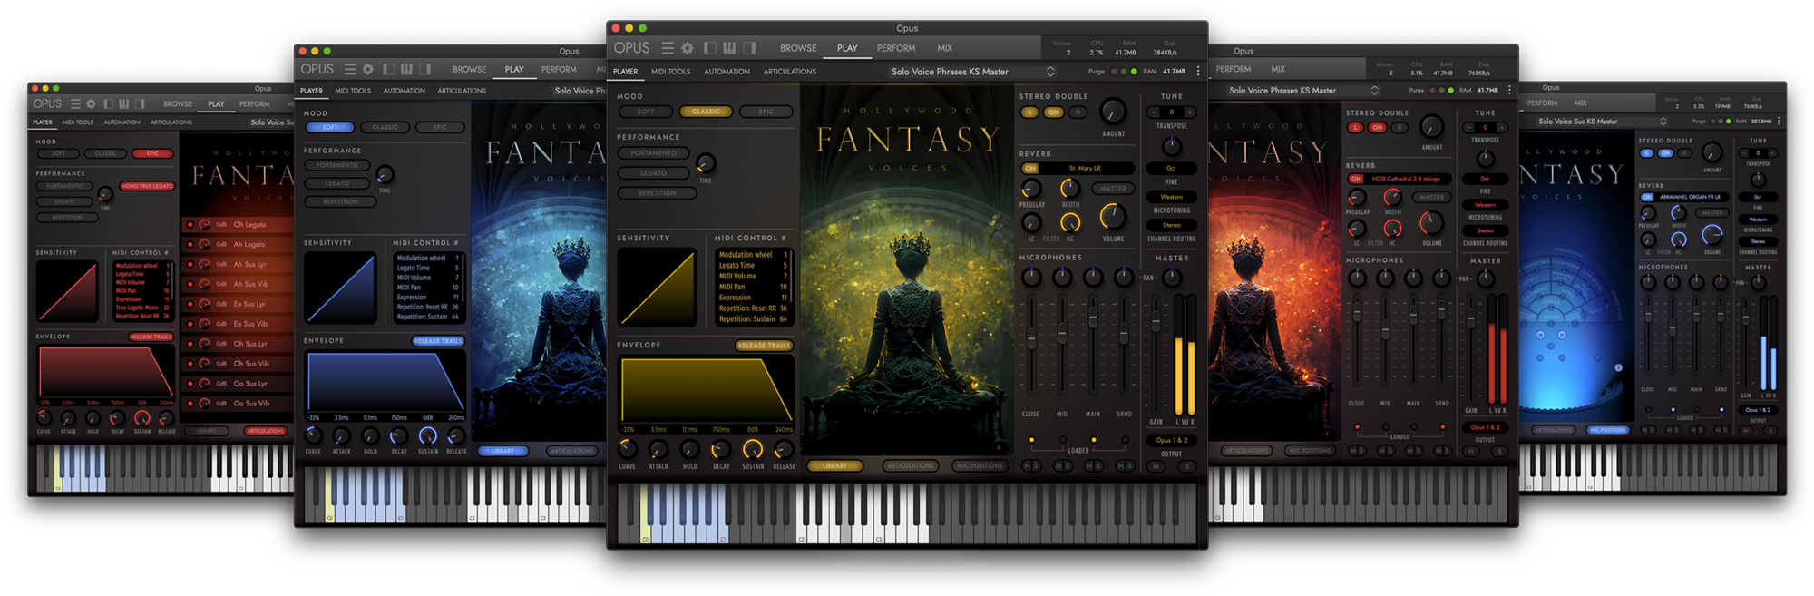Open three-dot options menu in center window

pos(1198,71)
